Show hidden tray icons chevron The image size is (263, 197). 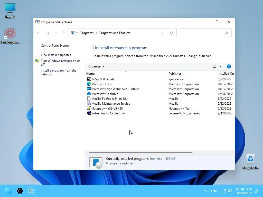205,191
